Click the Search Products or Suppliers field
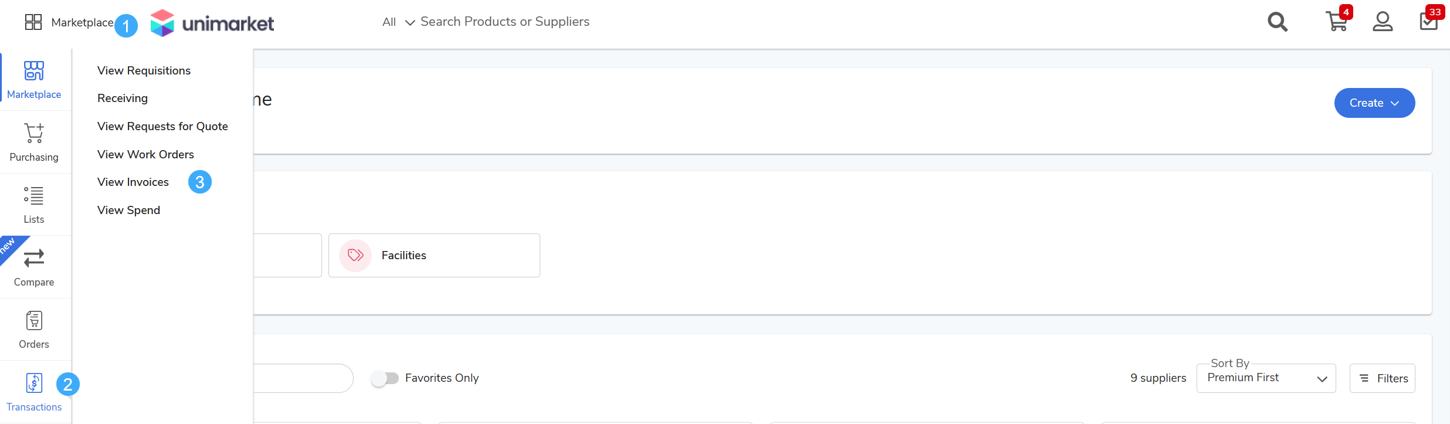The width and height of the screenshot is (1450, 424). [504, 22]
